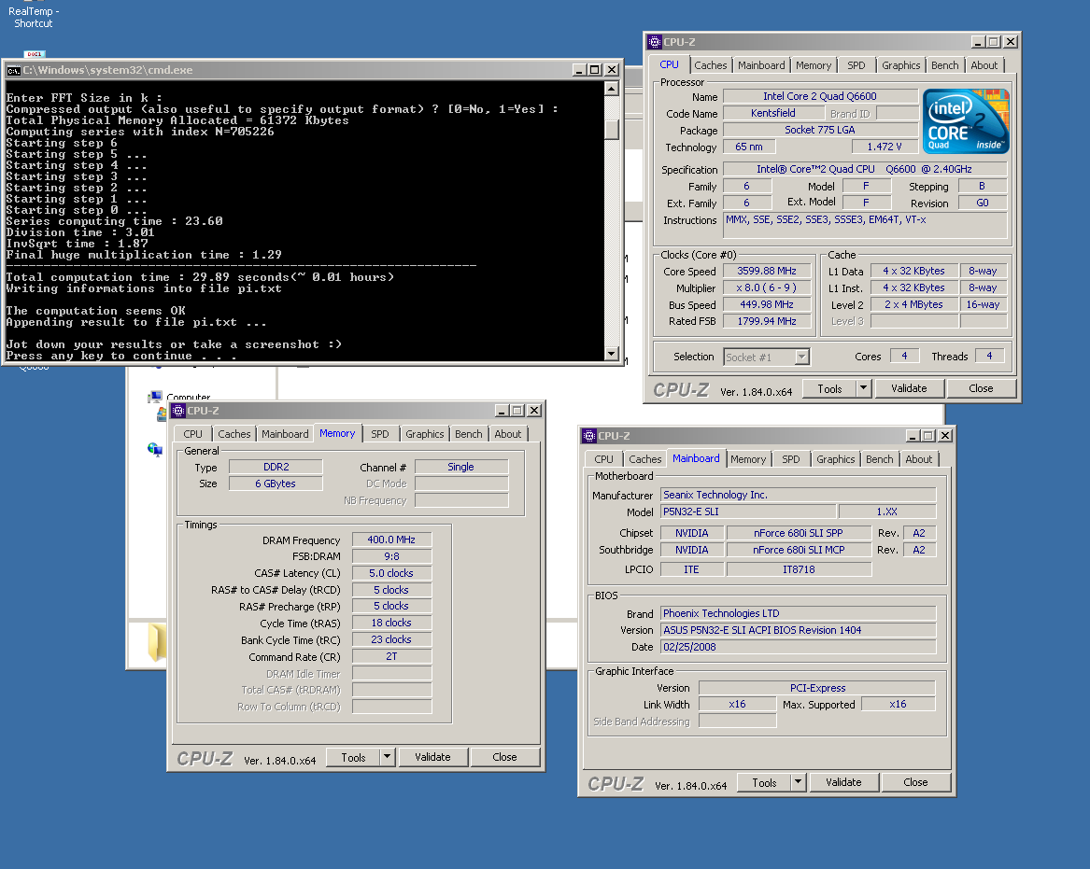Select Graphics tab in the Memory window
The image size is (1090, 869).
pos(425,434)
